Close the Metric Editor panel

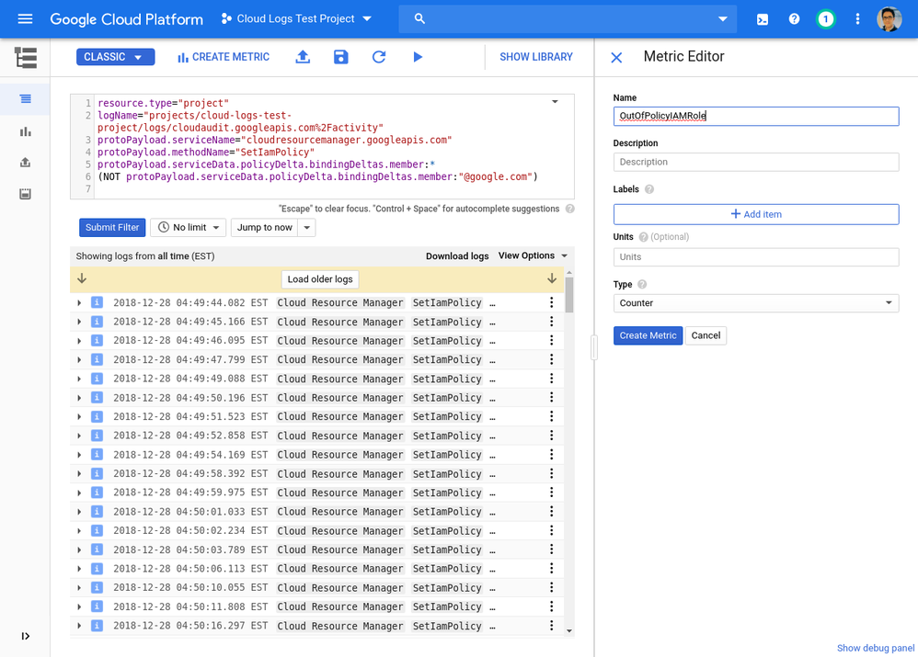click(616, 57)
